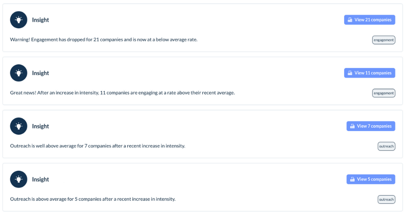405x215 pixels.
Task: Click the building icon in View 11 companies
Action: pos(350,73)
